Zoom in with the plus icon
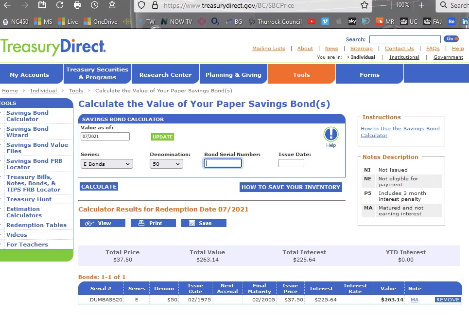The width and height of the screenshot is (469, 315). 421,5
